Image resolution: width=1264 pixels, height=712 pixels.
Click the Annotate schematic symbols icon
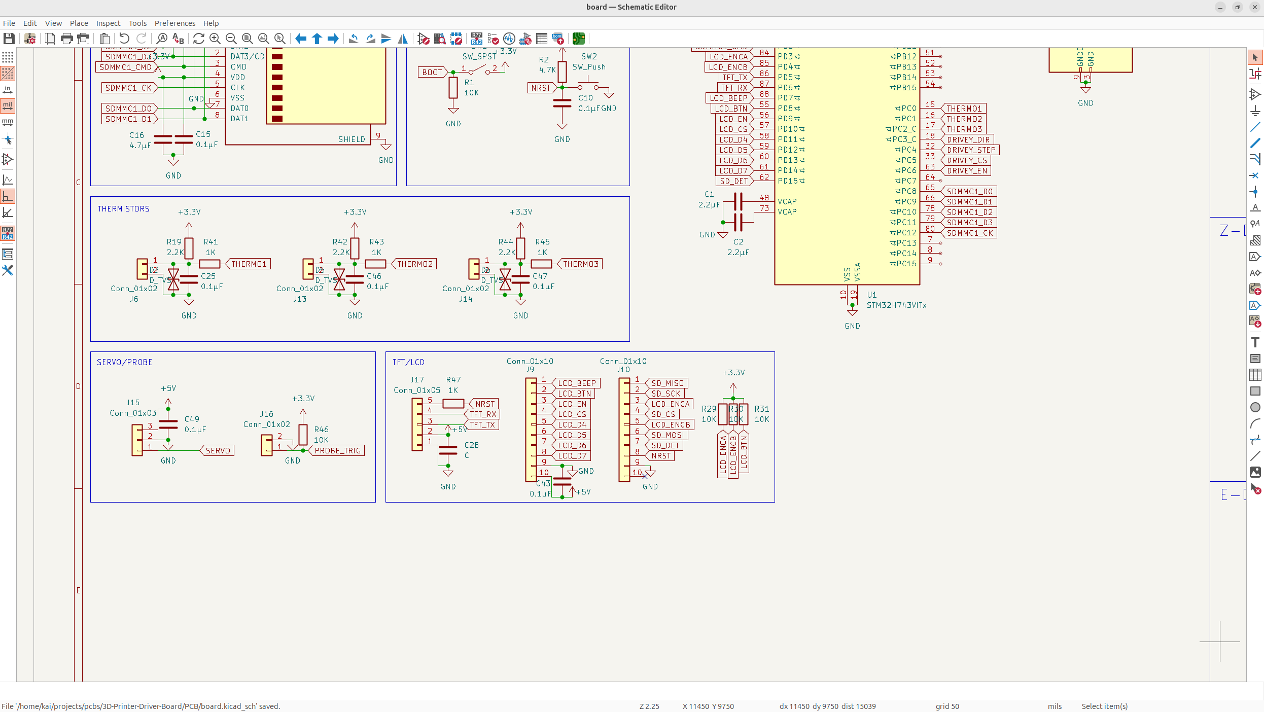pos(477,39)
